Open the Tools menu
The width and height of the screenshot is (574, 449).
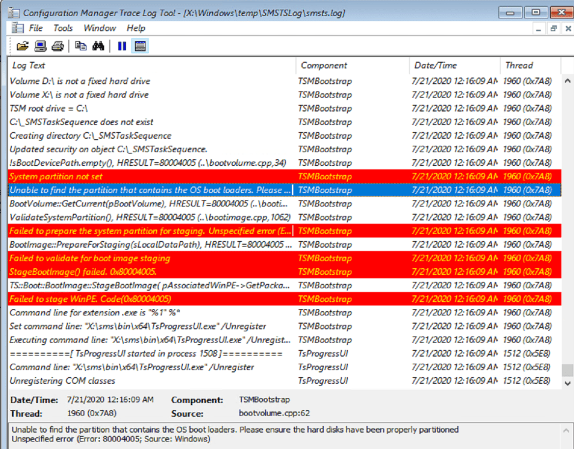click(x=62, y=28)
